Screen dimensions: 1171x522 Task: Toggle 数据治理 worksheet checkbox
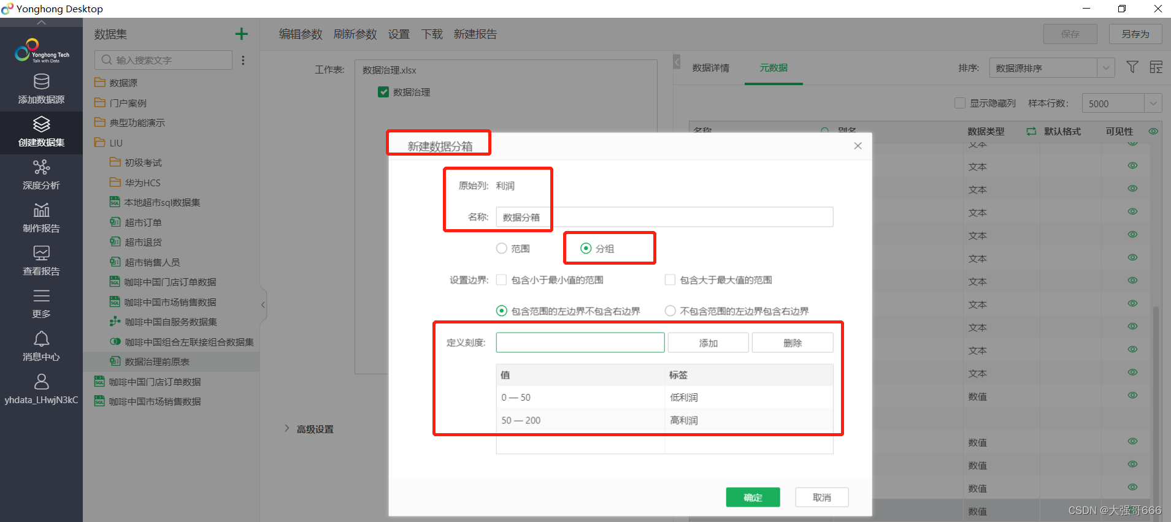tap(383, 92)
